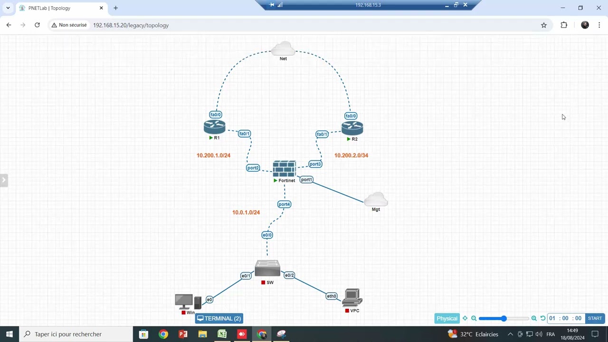Open File Explorer from taskbar
The height and width of the screenshot is (342, 608).
202,334
